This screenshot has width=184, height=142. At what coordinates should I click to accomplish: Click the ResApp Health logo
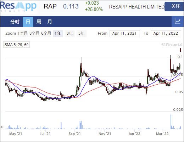(x=18, y=7)
